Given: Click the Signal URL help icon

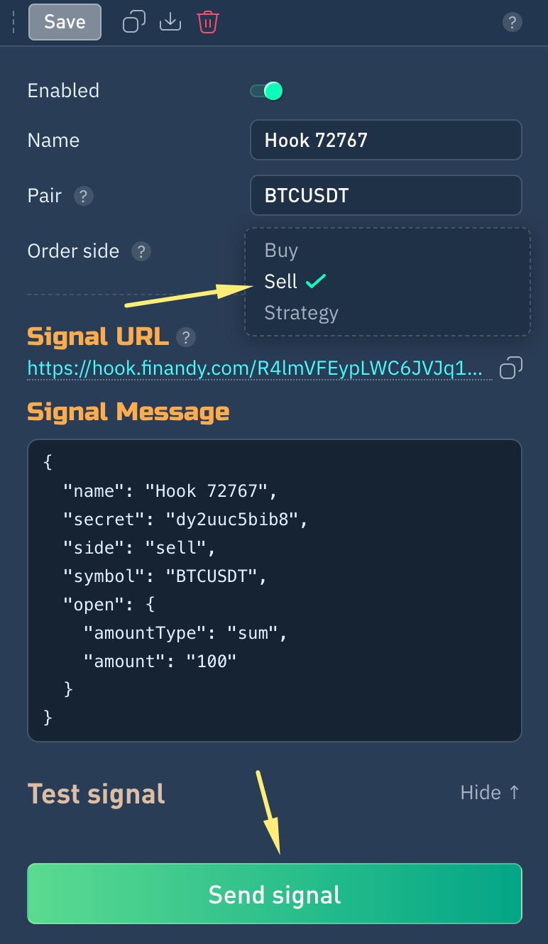Looking at the screenshot, I should (186, 337).
